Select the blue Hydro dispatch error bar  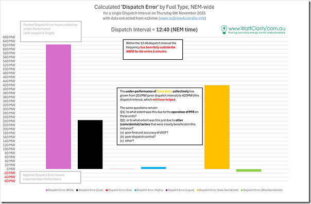[x=153, y=168]
